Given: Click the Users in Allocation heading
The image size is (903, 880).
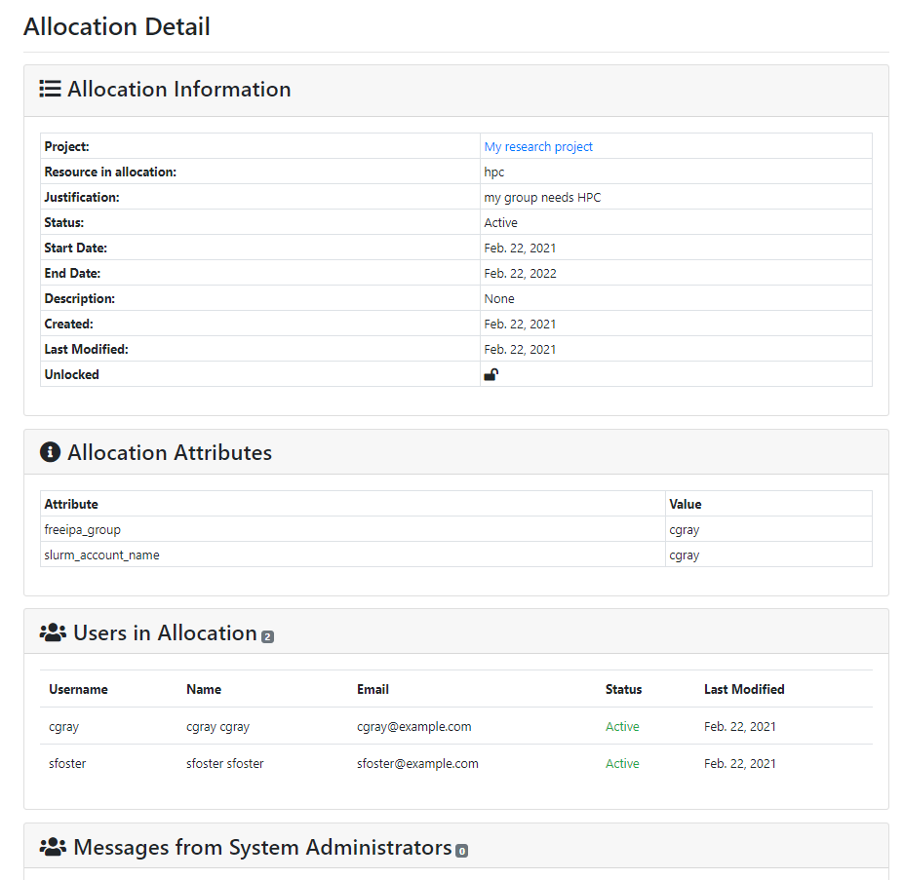Looking at the screenshot, I should pyautogui.click(x=165, y=632).
